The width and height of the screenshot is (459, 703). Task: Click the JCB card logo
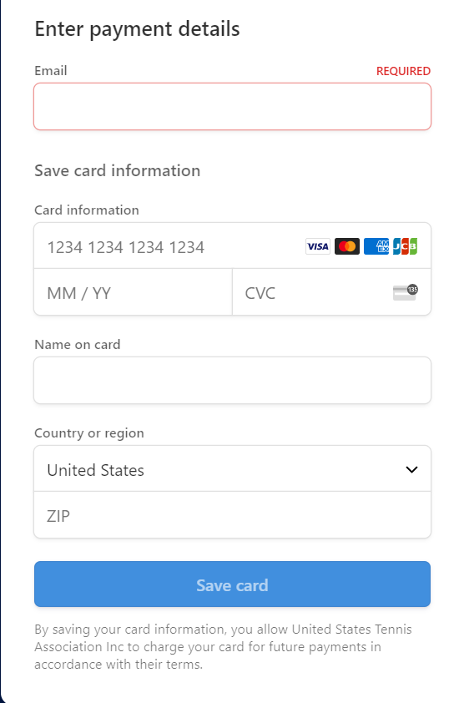point(406,246)
